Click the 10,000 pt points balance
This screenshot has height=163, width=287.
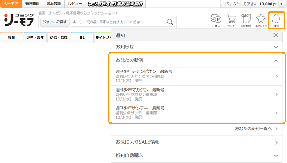pos(268,4)
